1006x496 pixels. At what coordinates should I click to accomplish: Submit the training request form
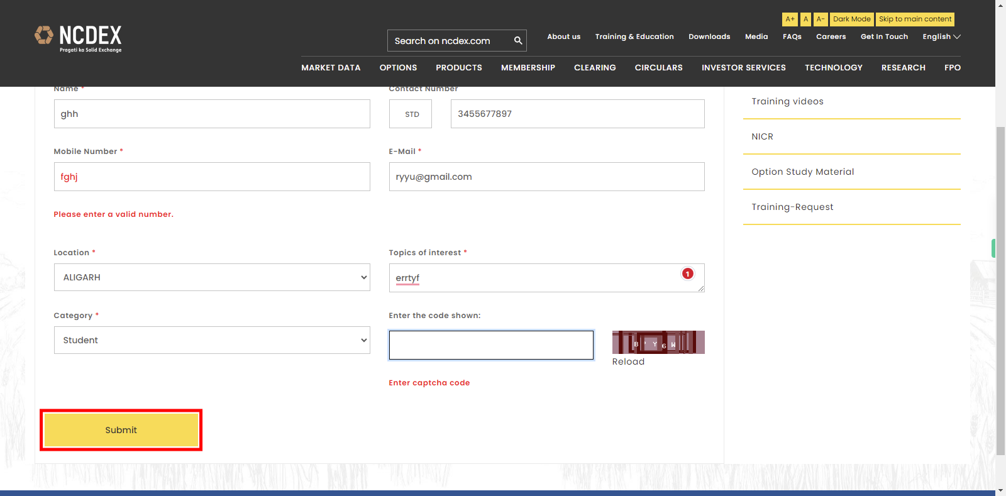pos(121,430)
